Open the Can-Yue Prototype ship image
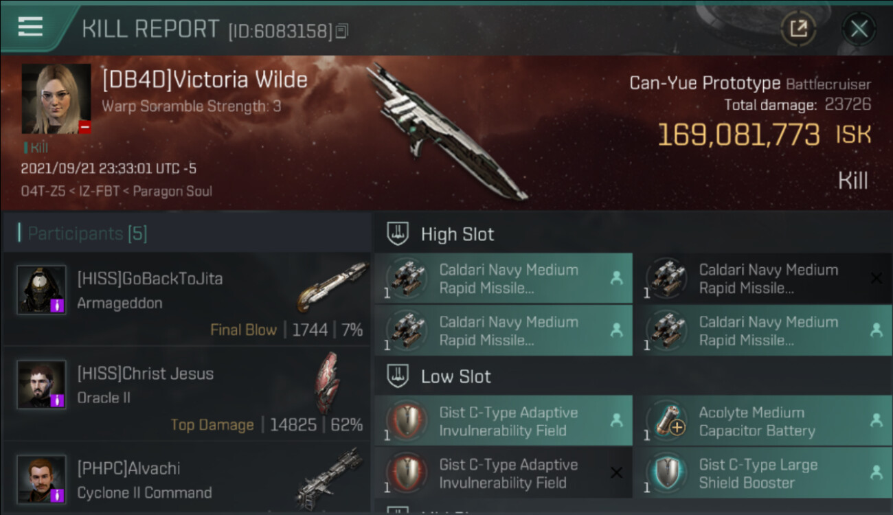This screenshot has width=893, height=515. (x=447, y=130)
